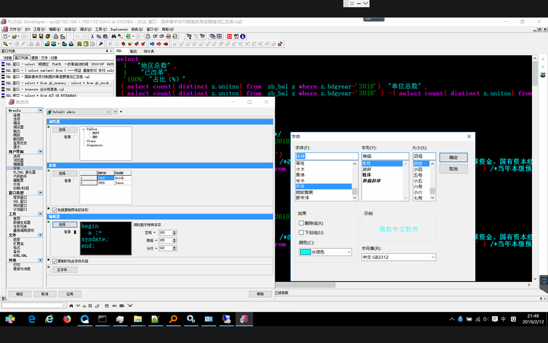Enable the 删除线 strikethrough checkbox
This screenshot has width=548, height=343.
coord(301,223)
